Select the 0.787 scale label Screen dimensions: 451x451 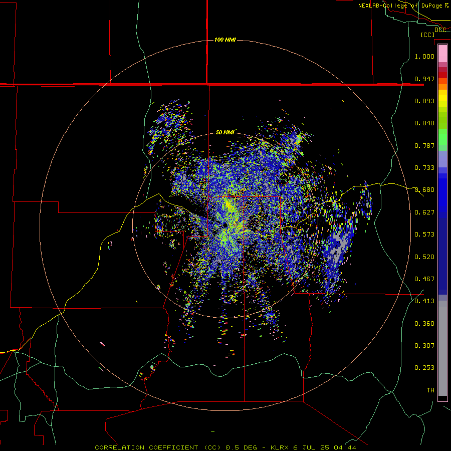tap(424, 145)
